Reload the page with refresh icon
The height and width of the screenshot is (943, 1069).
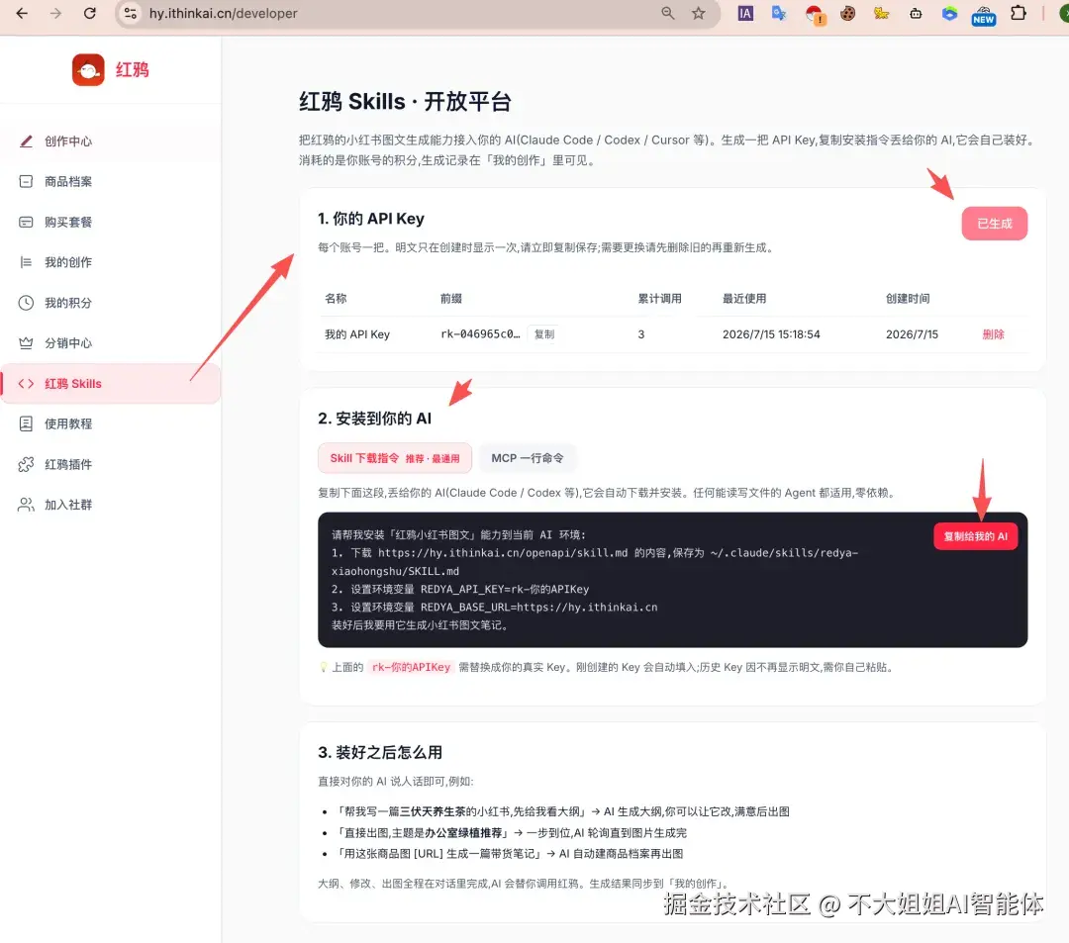pyautogui.click(x=89, y=13)
